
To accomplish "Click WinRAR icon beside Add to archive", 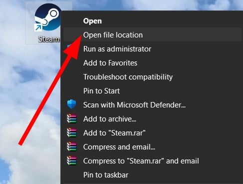I will [x=72, y=118].
